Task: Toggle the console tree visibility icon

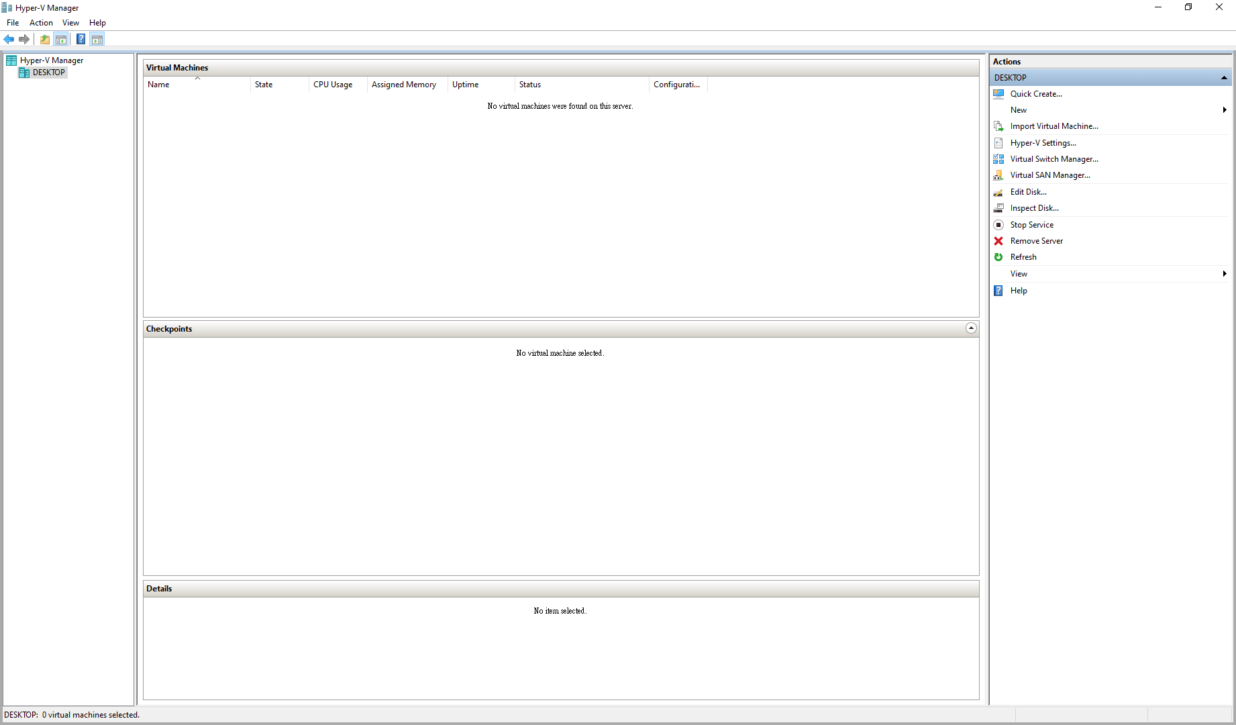Action: pyautogui.click(x=61, y=39)
